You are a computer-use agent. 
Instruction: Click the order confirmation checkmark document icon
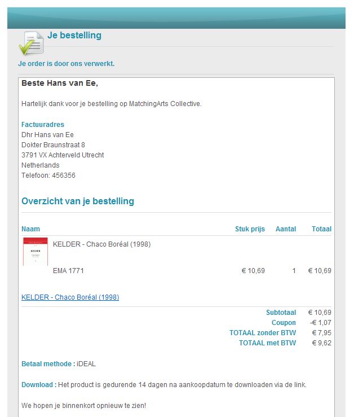point(31,42)
